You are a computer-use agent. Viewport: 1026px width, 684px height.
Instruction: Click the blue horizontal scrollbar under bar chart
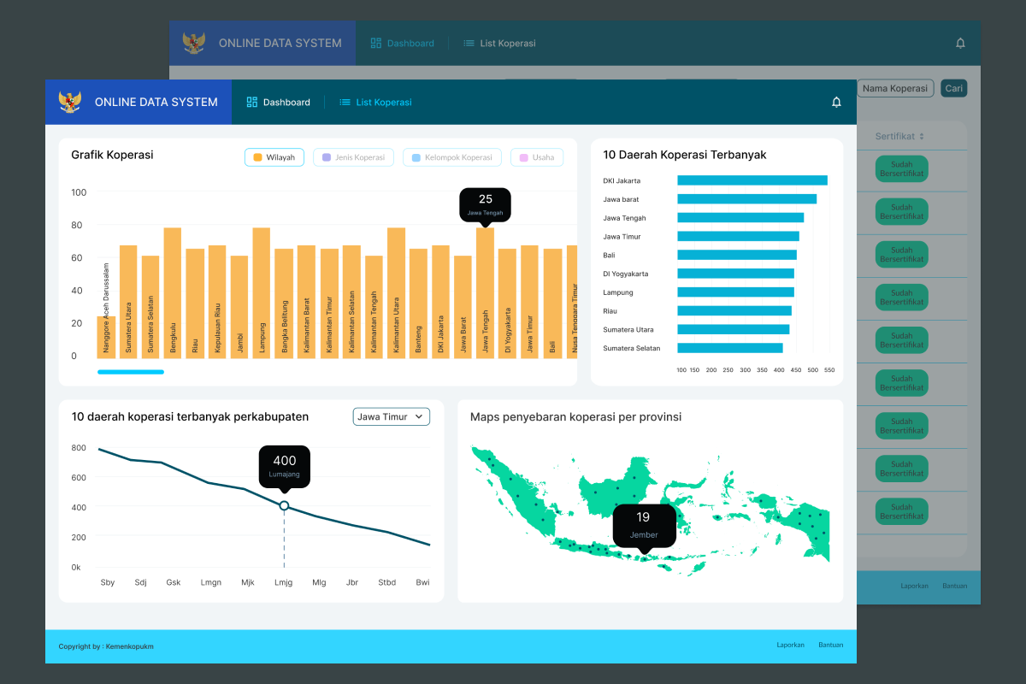coord(130,372)
